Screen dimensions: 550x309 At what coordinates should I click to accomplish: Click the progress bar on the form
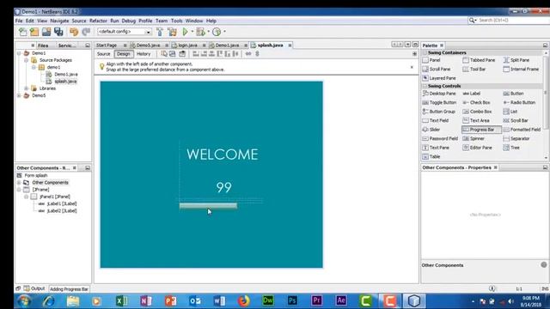coord(208,206)
